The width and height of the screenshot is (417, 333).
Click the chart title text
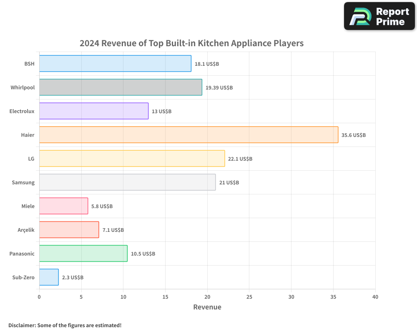(x=191, y=43)
